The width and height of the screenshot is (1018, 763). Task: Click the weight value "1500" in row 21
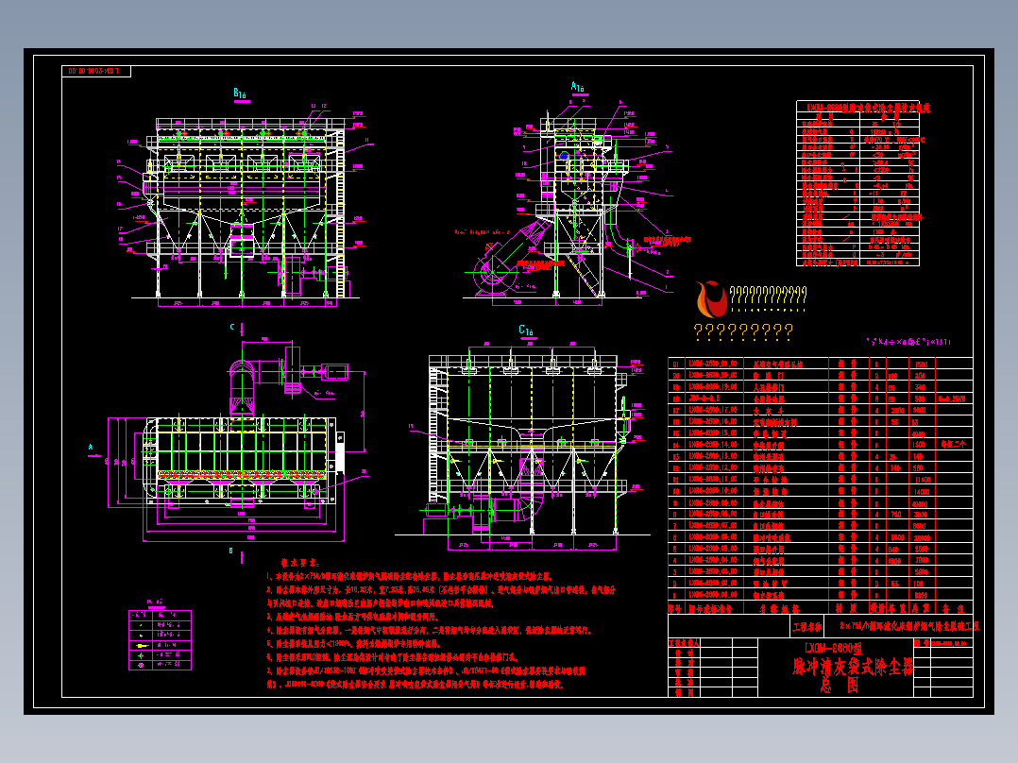[921, 365]
